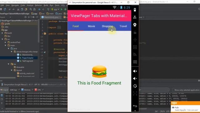Collapse the res folder
This screenshot has width=200, height=113.
8,64
